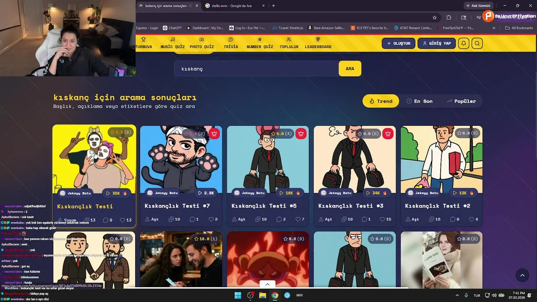Click the yellow ARA search button
The height and width of the screenshot is (302, 537).
pyautogui.click(x=350, y=68)
